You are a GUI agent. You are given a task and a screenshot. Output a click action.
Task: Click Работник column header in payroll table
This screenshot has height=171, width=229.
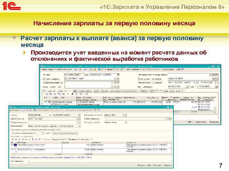(39, 142)
